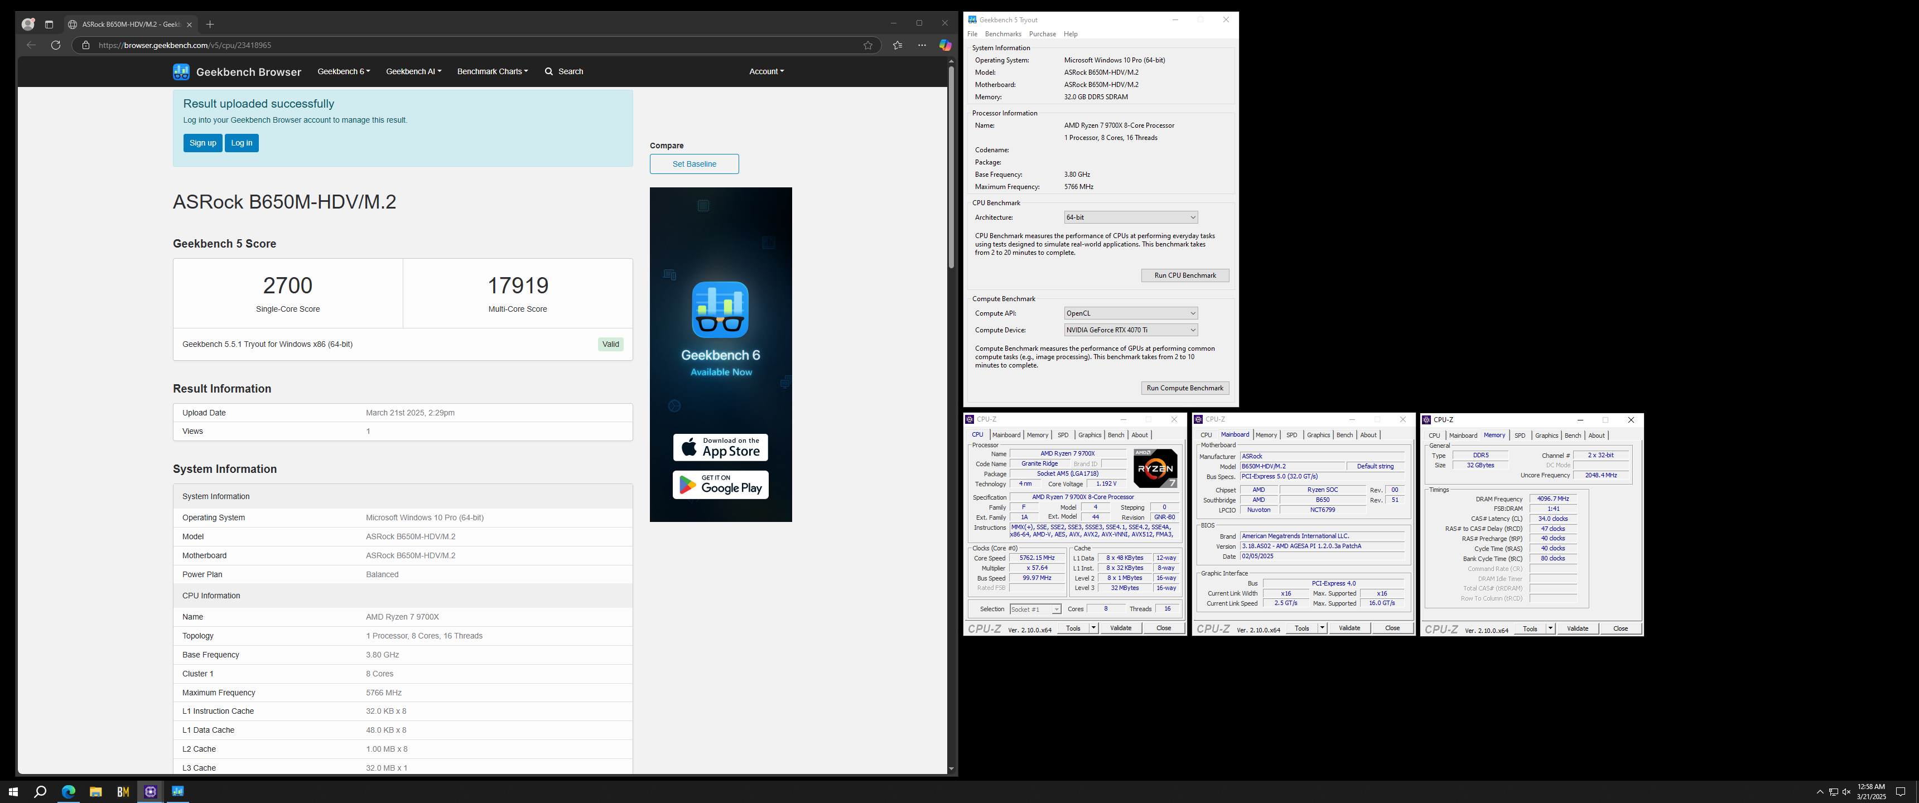Viewport: 1919px width, 803px height.
Task: Open the Benchmarks menu in Geekbench 5
Action: (x=1002, y=34)
